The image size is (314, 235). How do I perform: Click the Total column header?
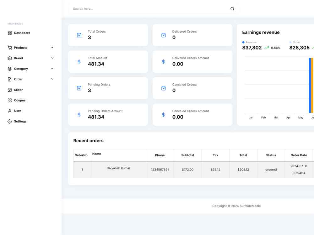click(x=243, y=155)
